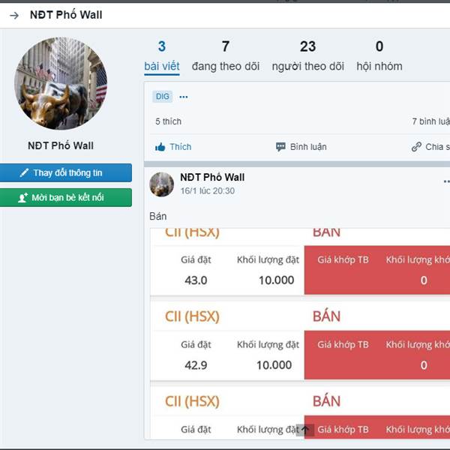The image size is (450, 450).
Task: Click the Thay đổi thông tin button
Action: [x=66, y=172]
